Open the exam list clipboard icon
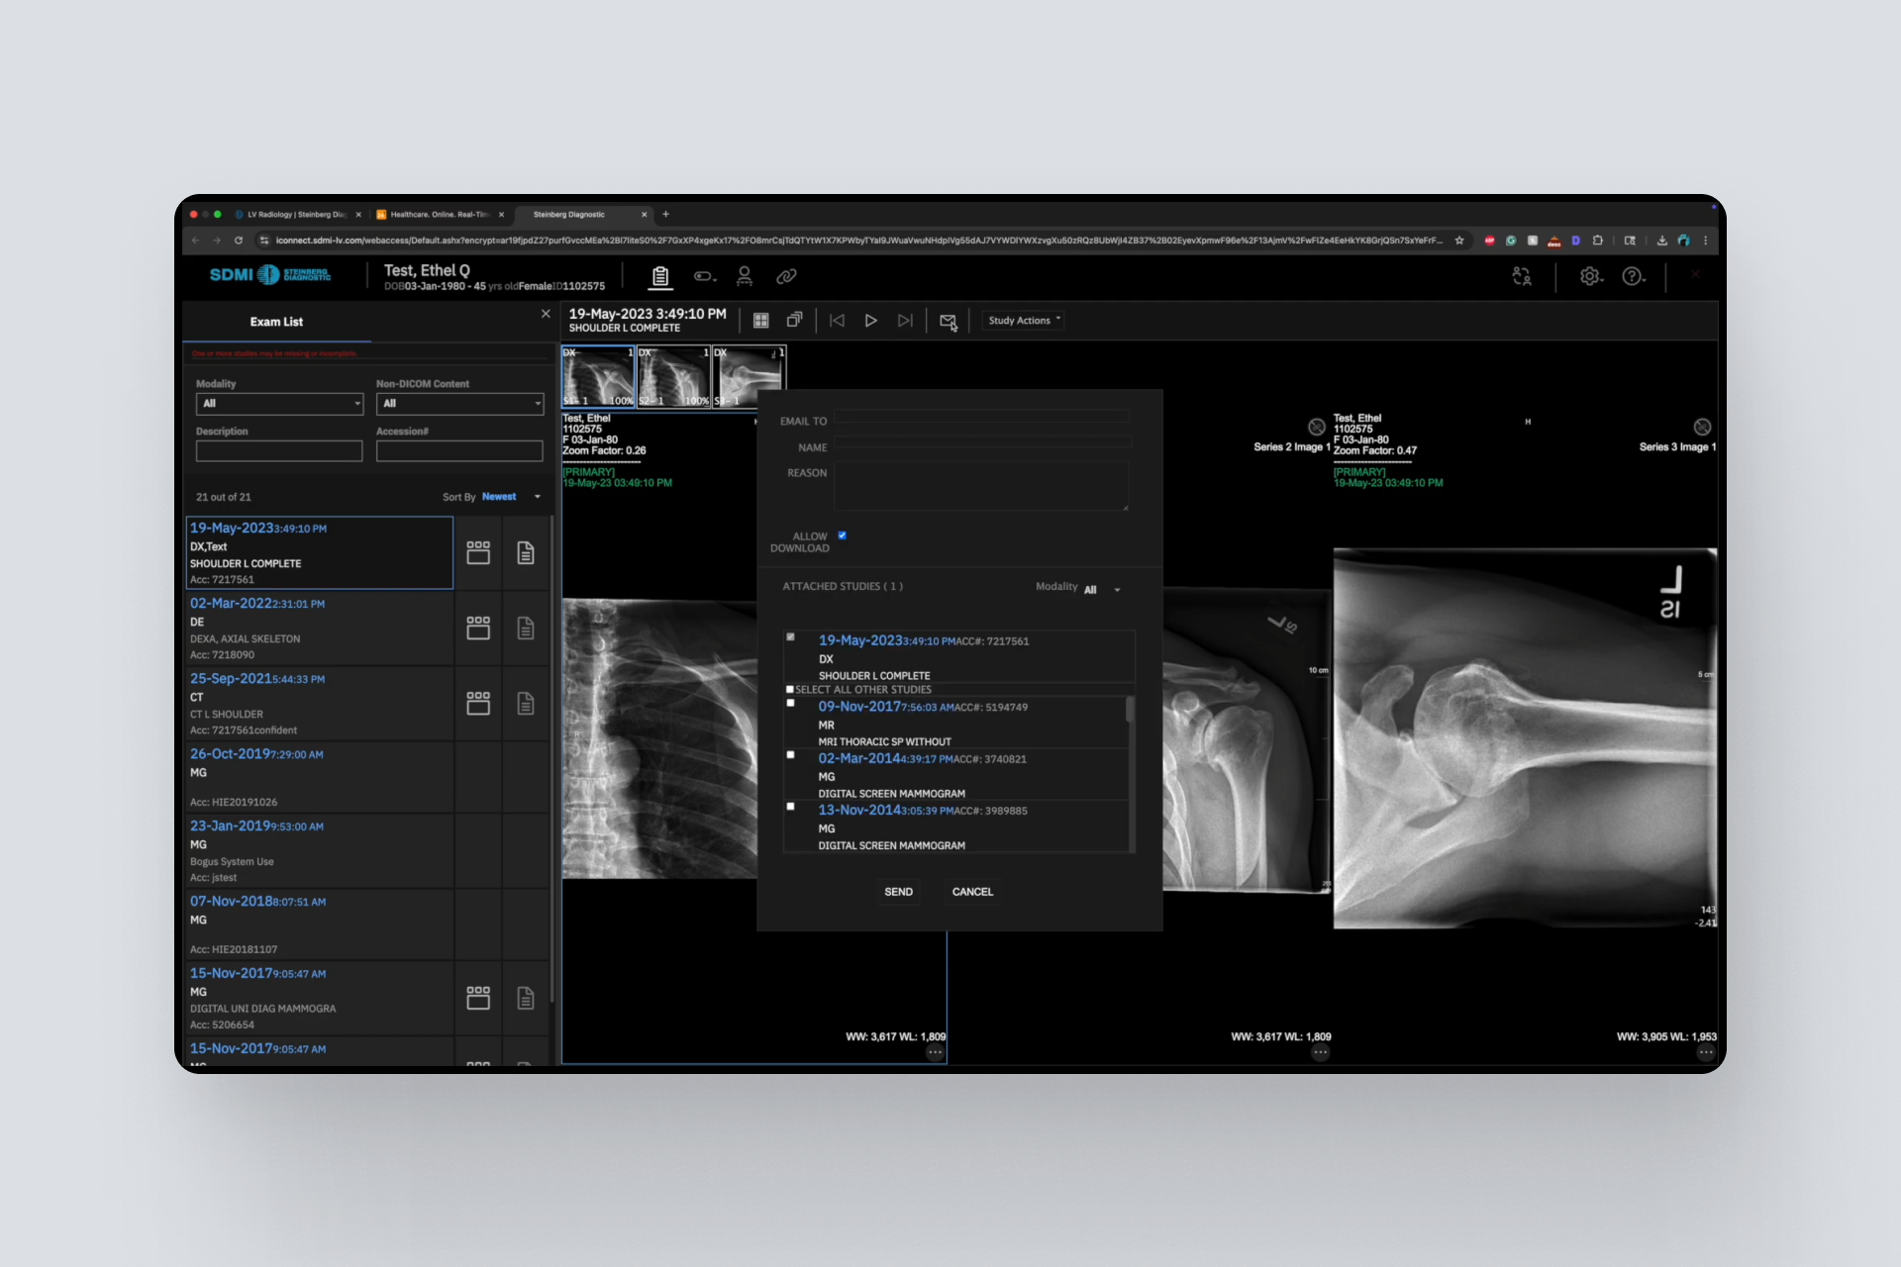Screen dimensions: 1901x1267 coord(660,277)
